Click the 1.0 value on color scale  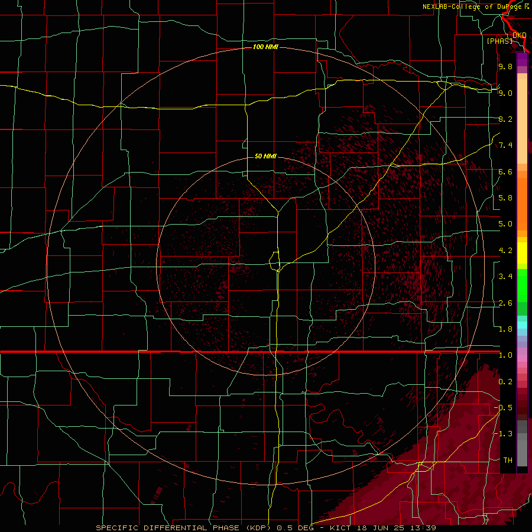(505, 355)
